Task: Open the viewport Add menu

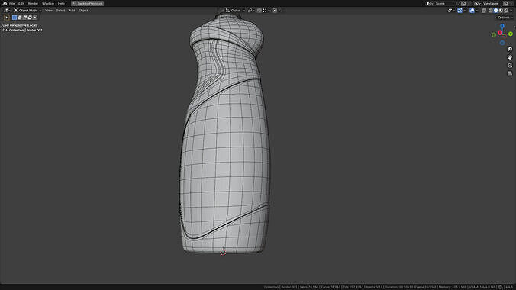Action: click(72, 11)
